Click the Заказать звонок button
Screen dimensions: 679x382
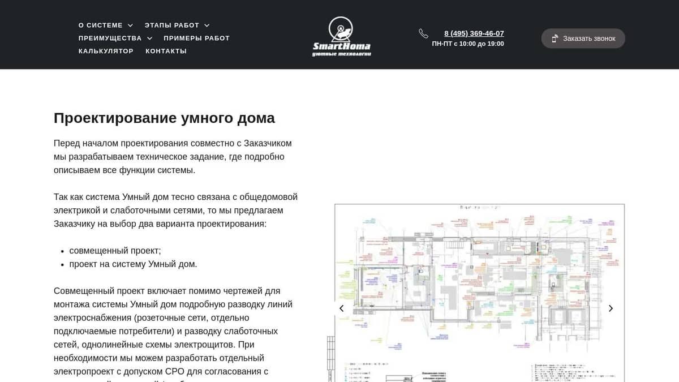coord(583,38)
